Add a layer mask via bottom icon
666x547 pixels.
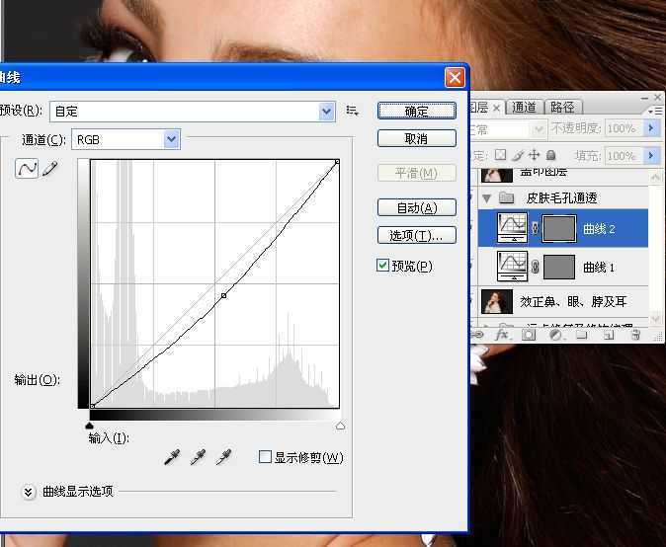(x=529, y=335)
